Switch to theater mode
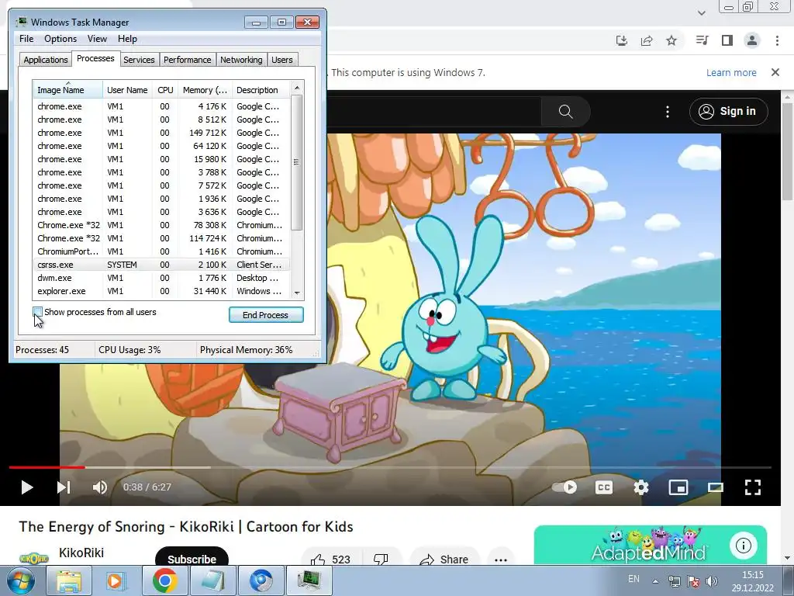The width and height of the screenshot is (794, 596). pos(716,487)
